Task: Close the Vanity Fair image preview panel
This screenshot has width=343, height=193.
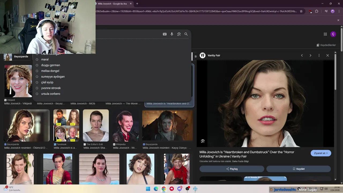Action: [x=327, y=55]
